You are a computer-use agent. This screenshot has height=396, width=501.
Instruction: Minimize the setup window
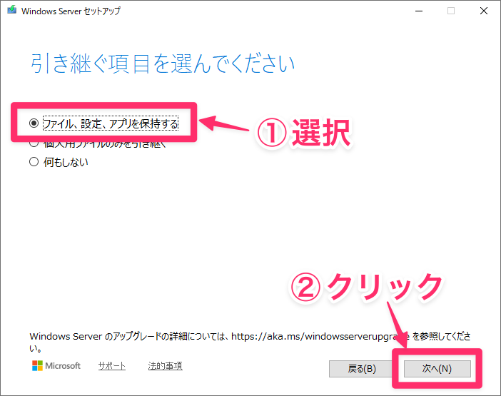(419, 11)
